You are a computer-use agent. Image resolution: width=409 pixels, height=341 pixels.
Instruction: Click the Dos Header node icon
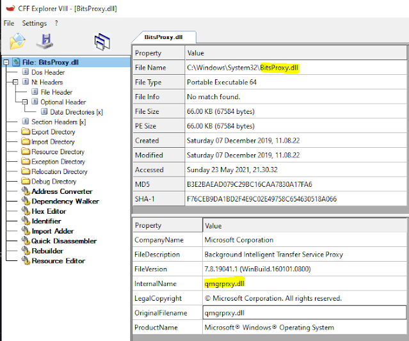pos(26,72)
